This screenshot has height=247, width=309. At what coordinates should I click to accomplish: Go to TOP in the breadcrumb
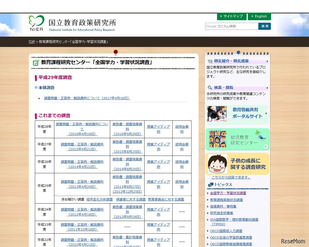click(x=32, y=42)
